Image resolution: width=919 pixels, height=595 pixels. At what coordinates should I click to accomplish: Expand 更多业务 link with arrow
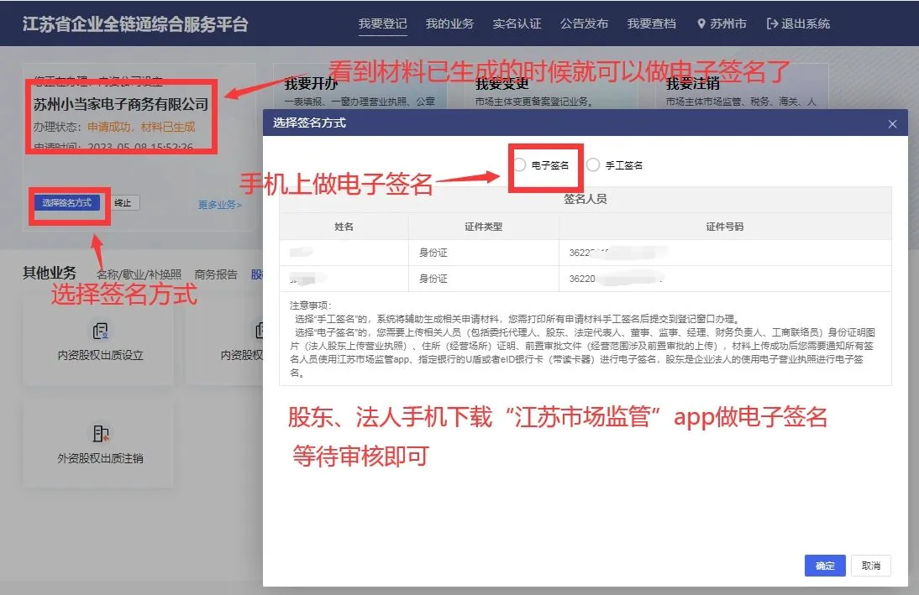219,205
